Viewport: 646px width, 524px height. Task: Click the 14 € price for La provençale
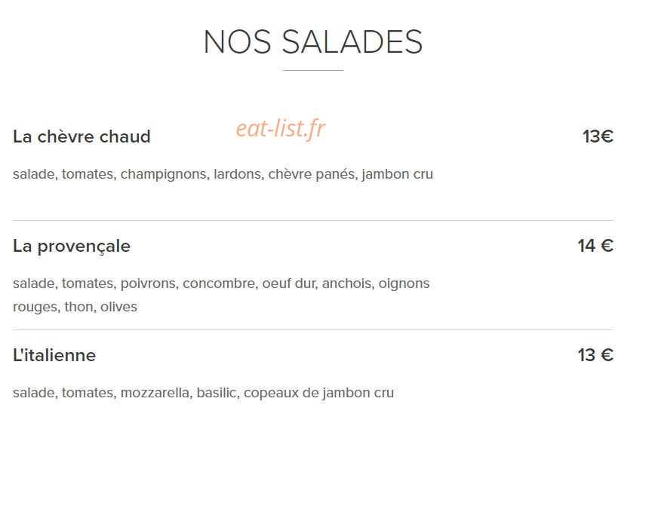595,246
